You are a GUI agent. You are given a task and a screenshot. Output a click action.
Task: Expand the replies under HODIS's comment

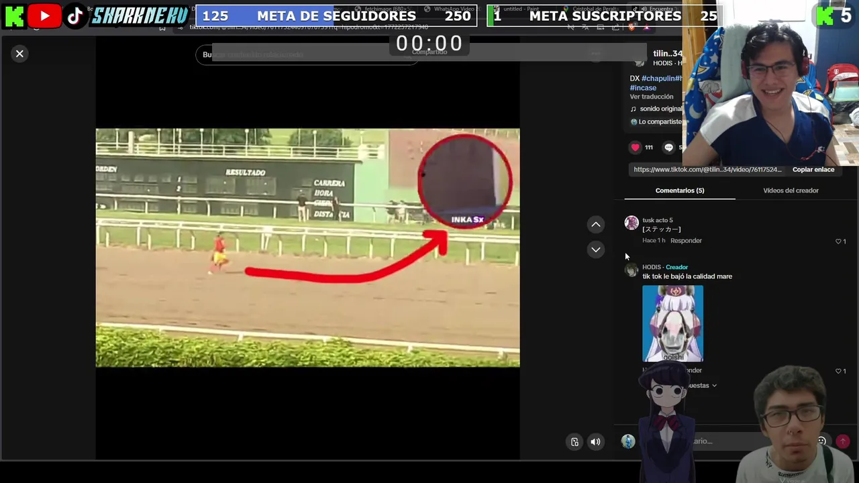coord(701,386)
